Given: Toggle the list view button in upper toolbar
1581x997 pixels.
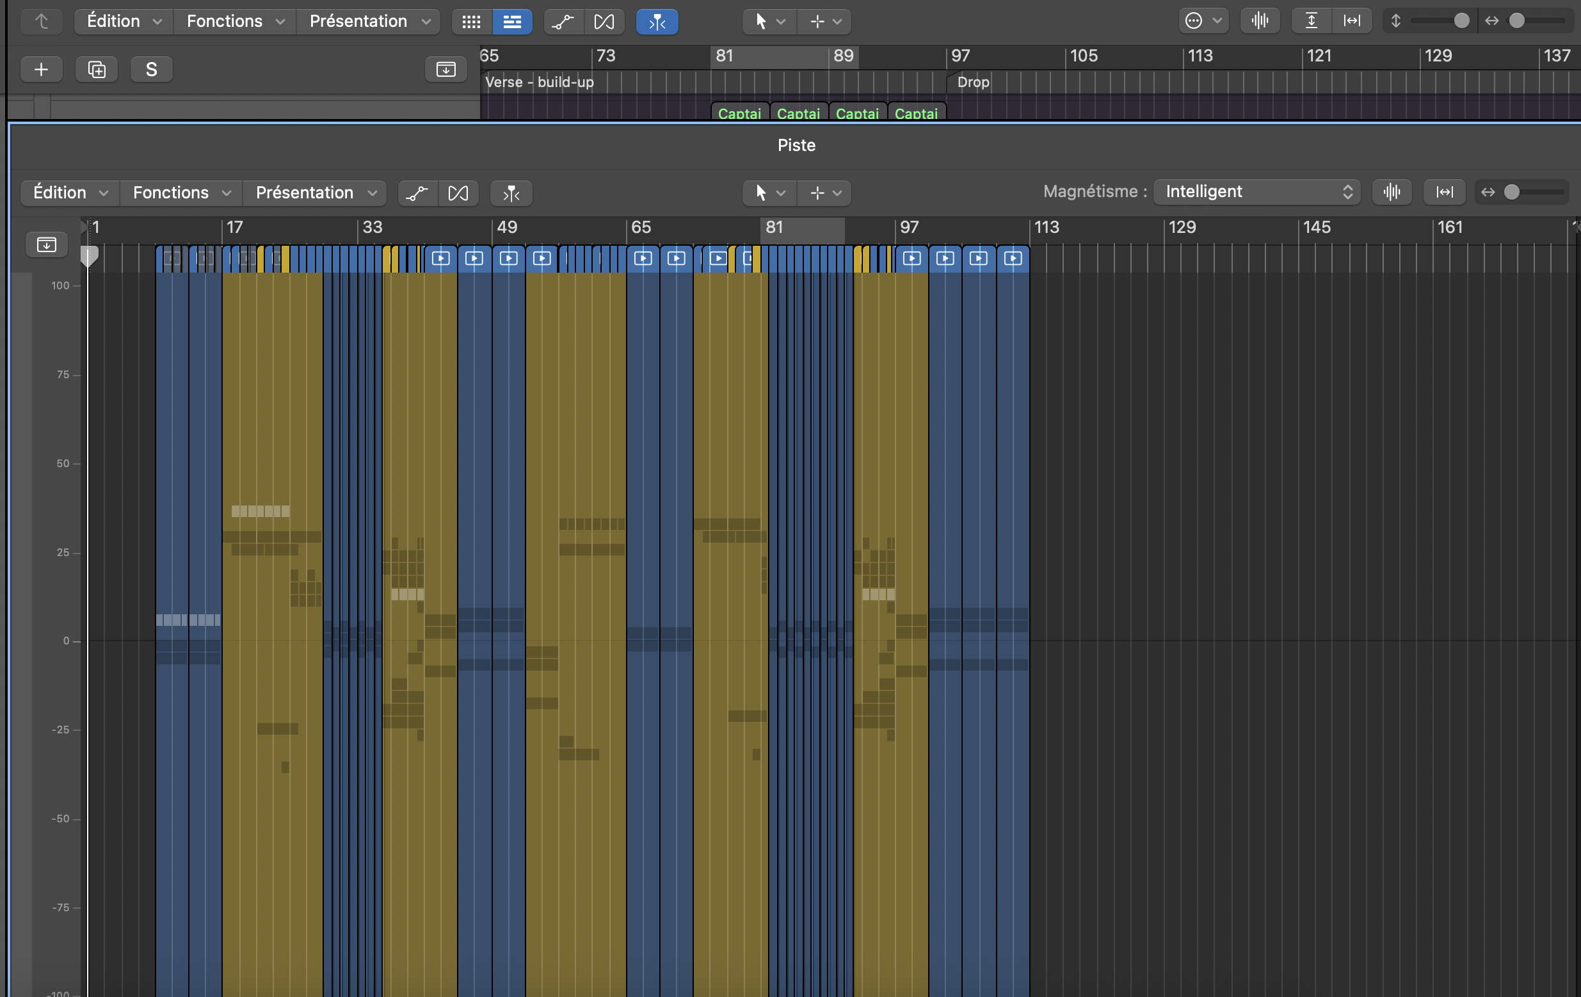Looking at the screenshot, I should pyautogui.click(x=512, y=22).
